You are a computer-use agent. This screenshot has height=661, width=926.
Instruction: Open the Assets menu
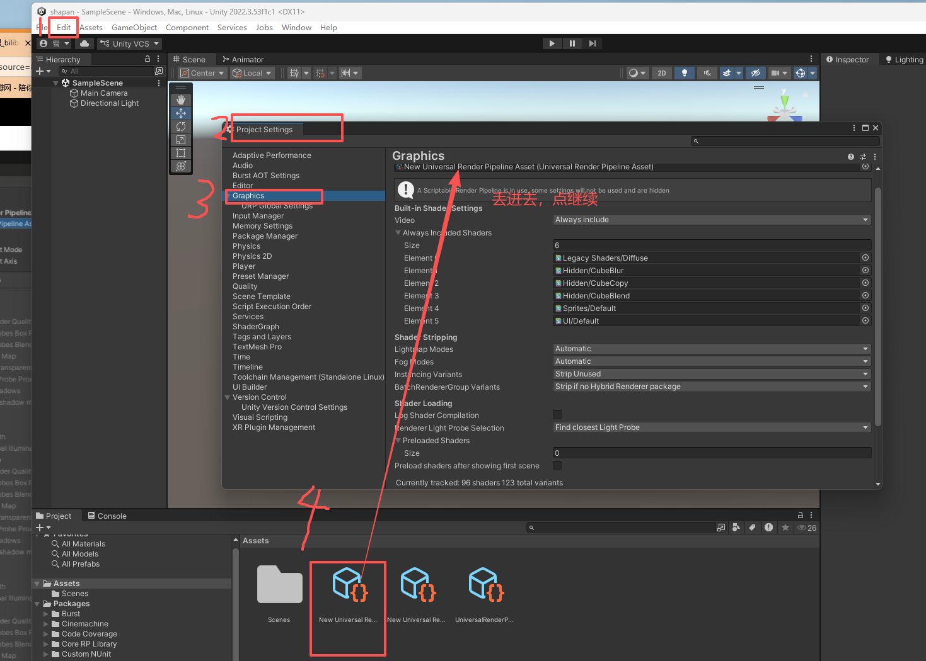(x=91, y=28)
